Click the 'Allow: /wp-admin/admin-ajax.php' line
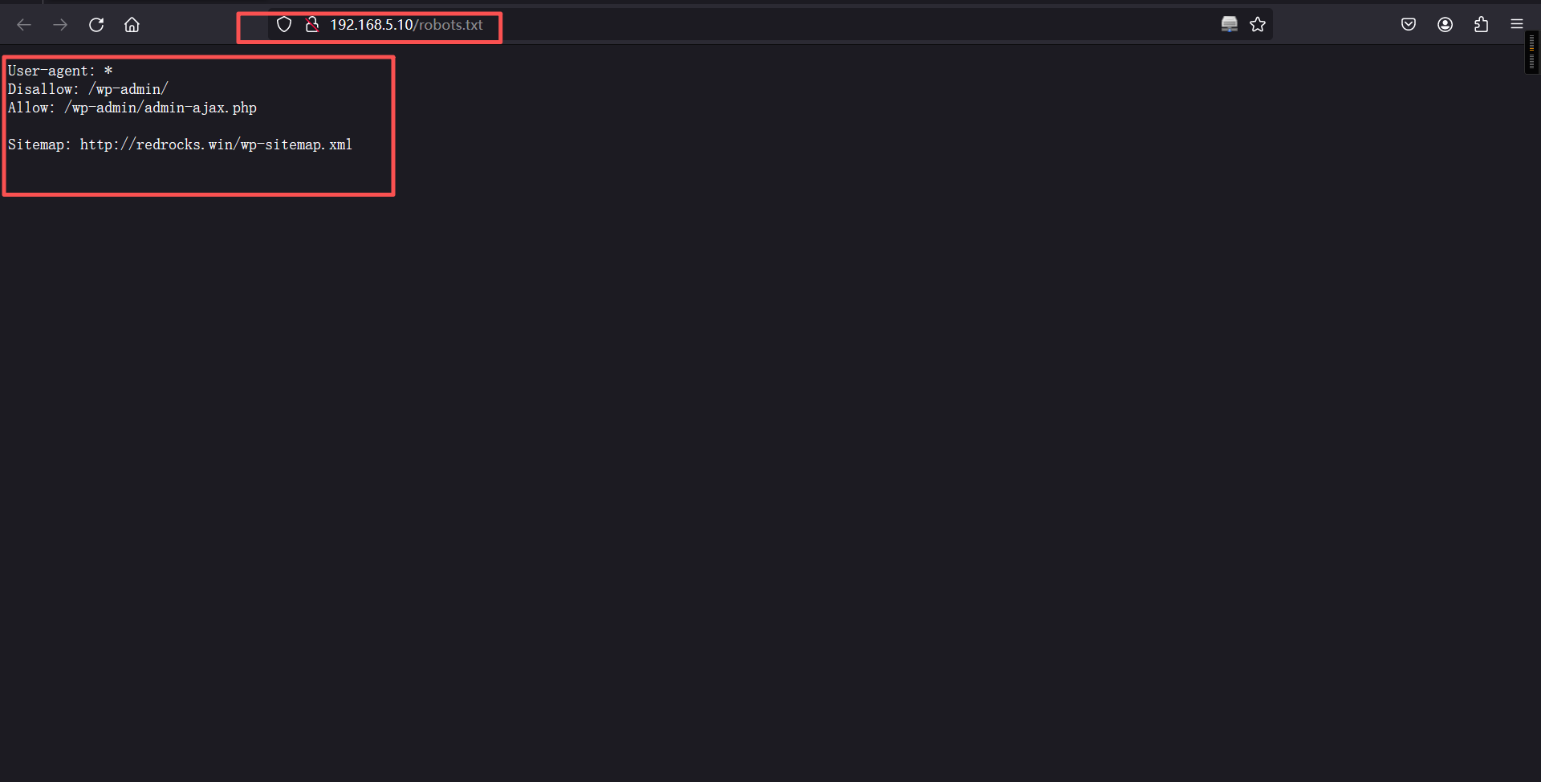 [x=132, y=108]
